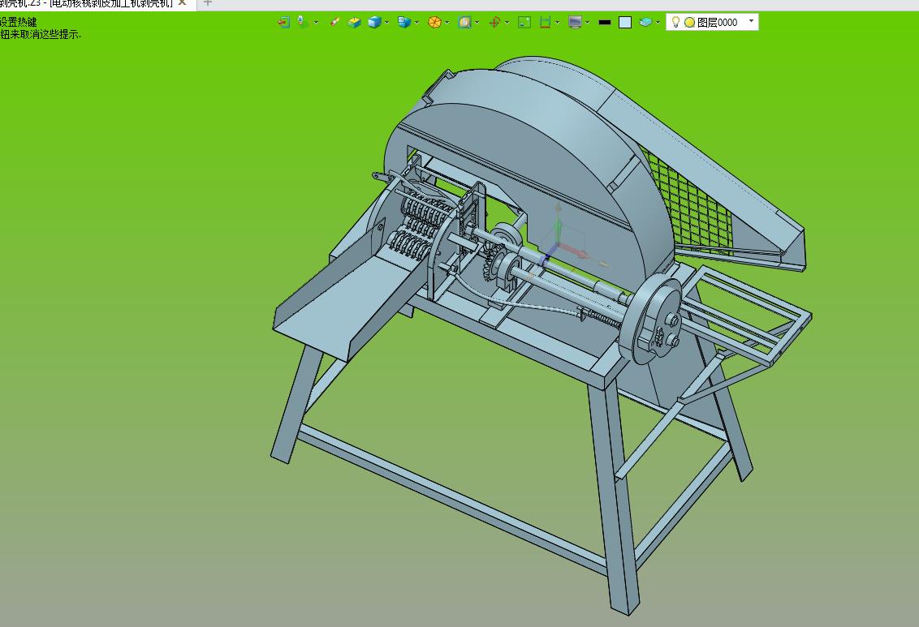
Task: Expand the crosshair icon's dropdown arrow
Action: pyautogui.click(x=507, y=22)
